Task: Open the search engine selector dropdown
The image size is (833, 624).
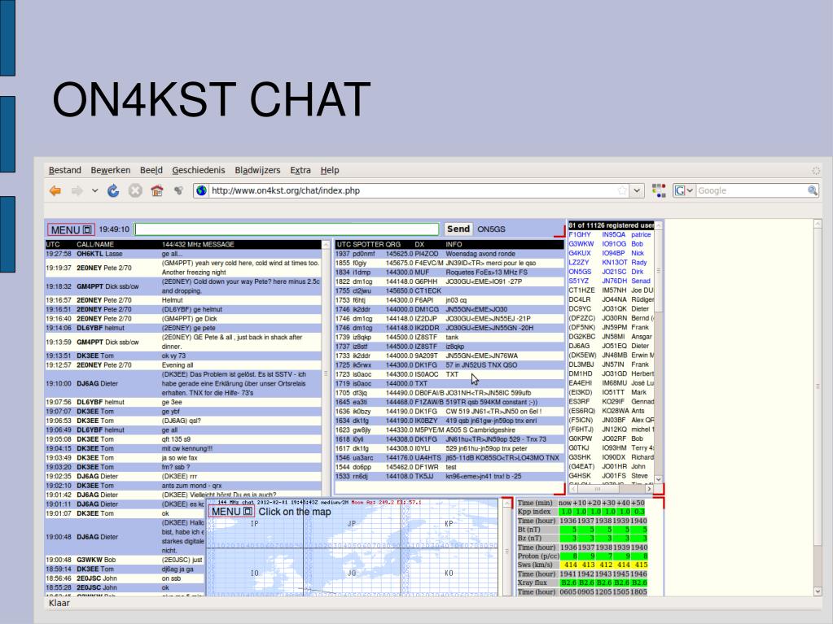Action: tap(684, 190)
